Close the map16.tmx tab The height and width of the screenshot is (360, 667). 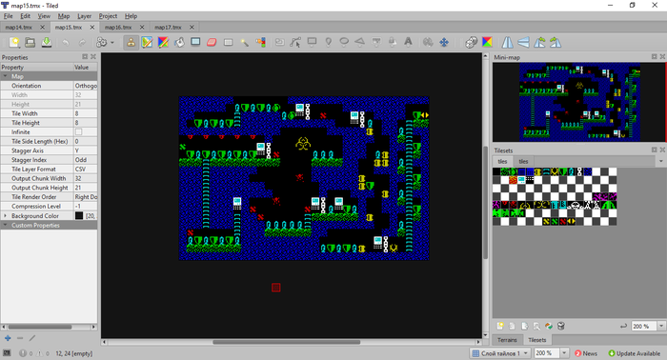[142, 28]
